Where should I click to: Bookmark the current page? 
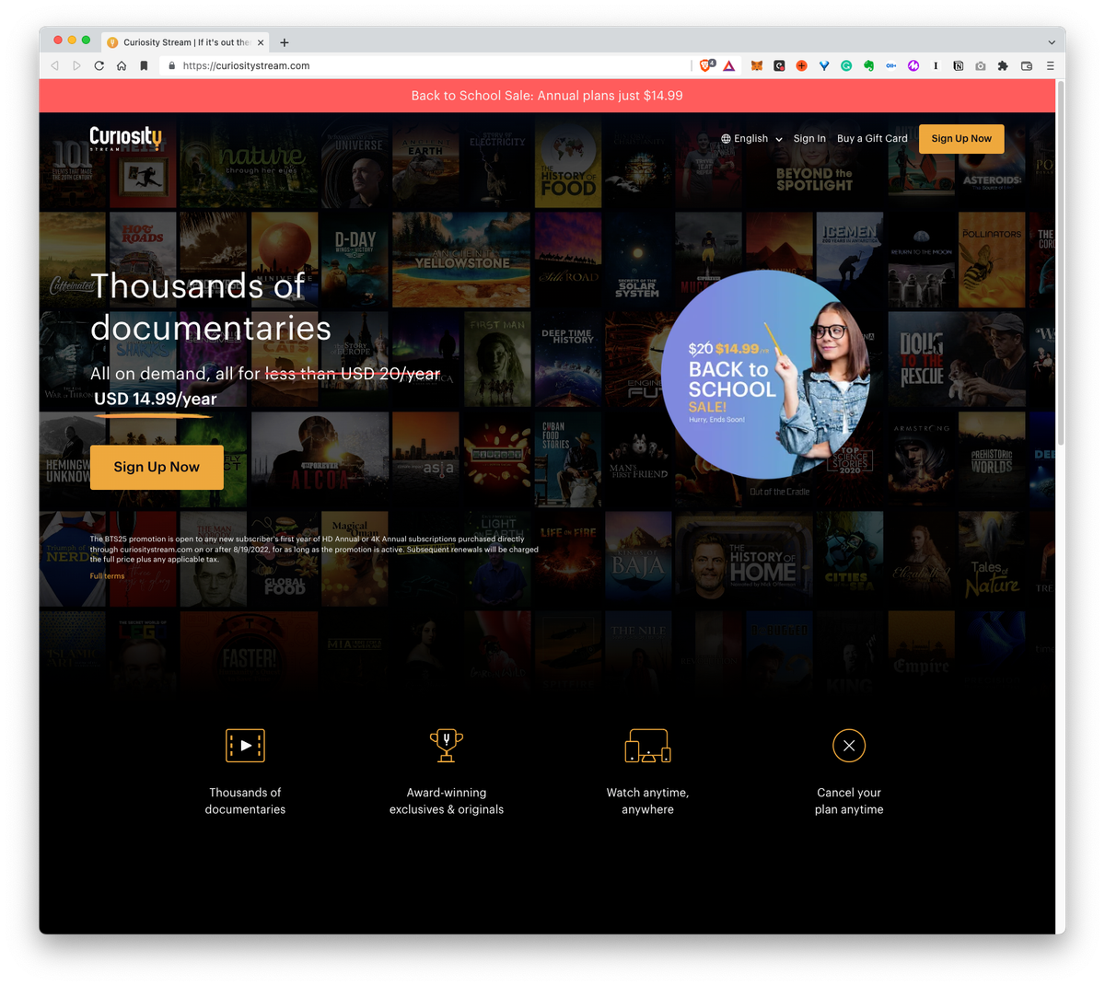point(143,65)
